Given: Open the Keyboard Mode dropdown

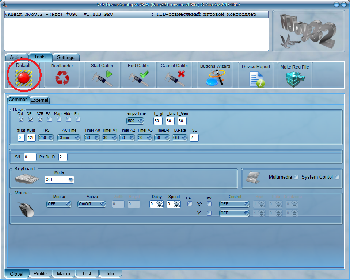Looking at the screenshot, I should 60,179.
